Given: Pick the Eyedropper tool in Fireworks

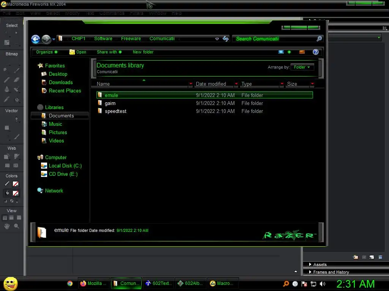Looking at the screenshot, I should tap(7, 100).
